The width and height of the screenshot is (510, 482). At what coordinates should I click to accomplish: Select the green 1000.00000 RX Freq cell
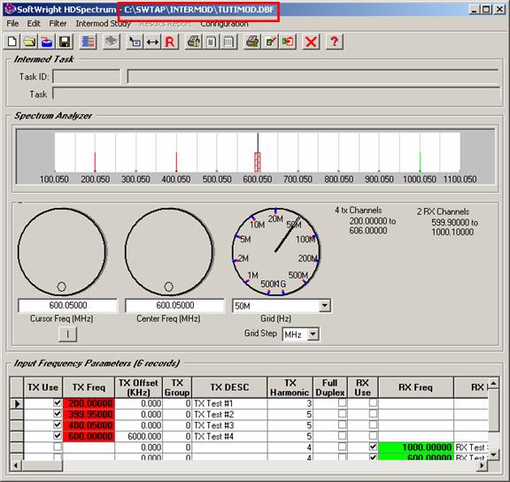point(416,448)
